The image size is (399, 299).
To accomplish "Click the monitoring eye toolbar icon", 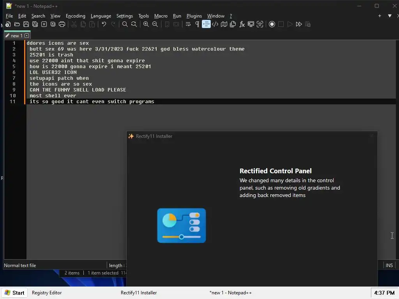I will click(x=260, y=24).
